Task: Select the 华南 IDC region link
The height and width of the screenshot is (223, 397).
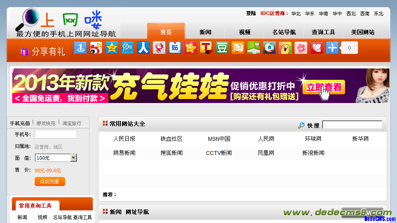Action: 323,14
